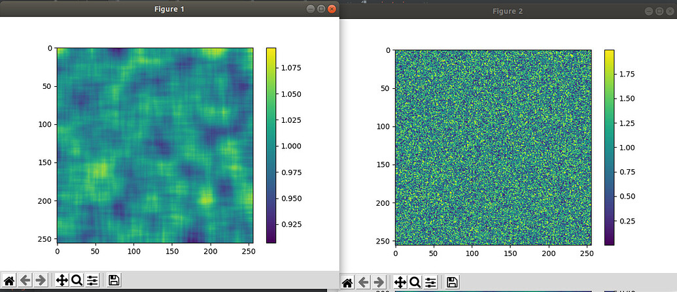Click the Figure 1 colorbar
677x292 pixels.
click(x=271, y=145)
